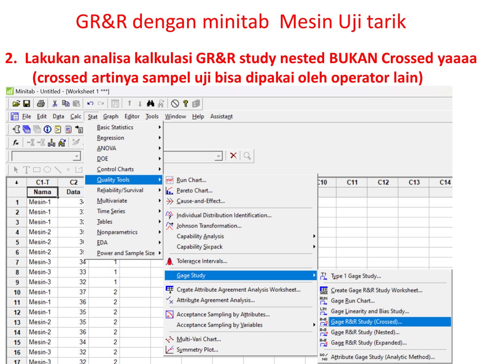Open the Graph menu
The image size is (485, 364).
pos(110,116)
